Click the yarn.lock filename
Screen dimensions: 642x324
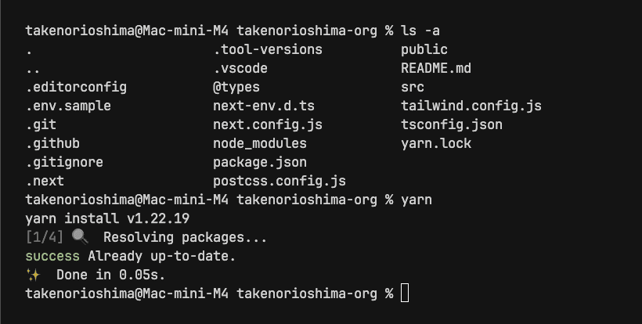point(435,143)
